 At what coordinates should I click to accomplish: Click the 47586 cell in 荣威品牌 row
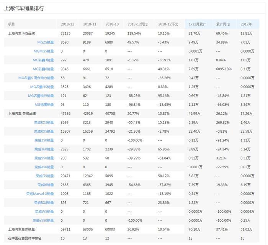65,113
